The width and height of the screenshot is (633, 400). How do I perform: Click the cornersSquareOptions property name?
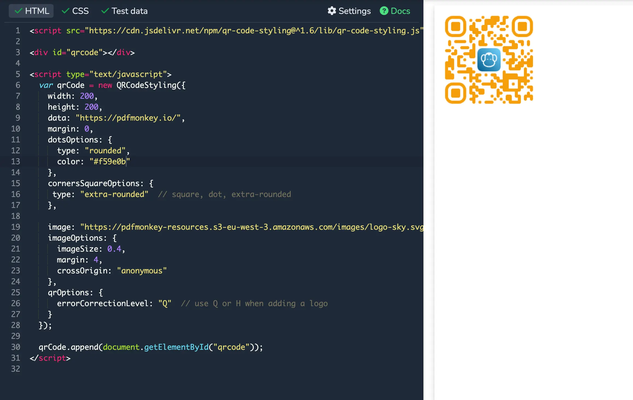pos(93,183)
